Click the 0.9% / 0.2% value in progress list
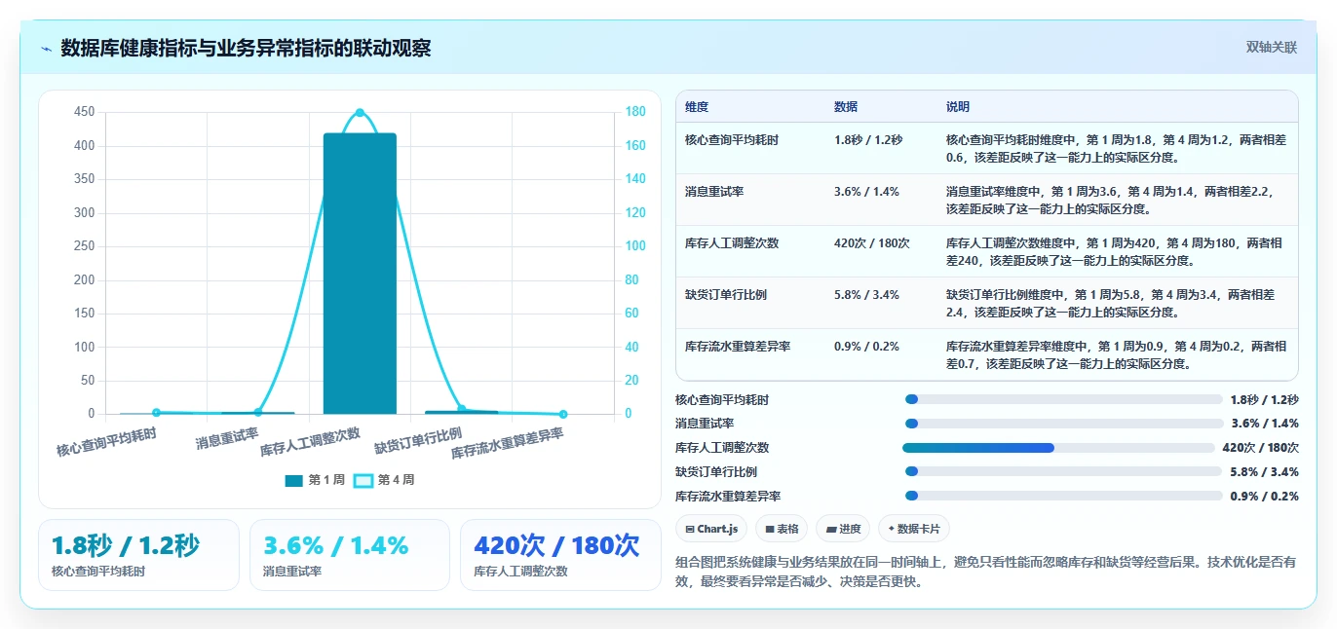Image resolution: width=1337 pixels, height=629 pixels. (x=1265, y=496)
